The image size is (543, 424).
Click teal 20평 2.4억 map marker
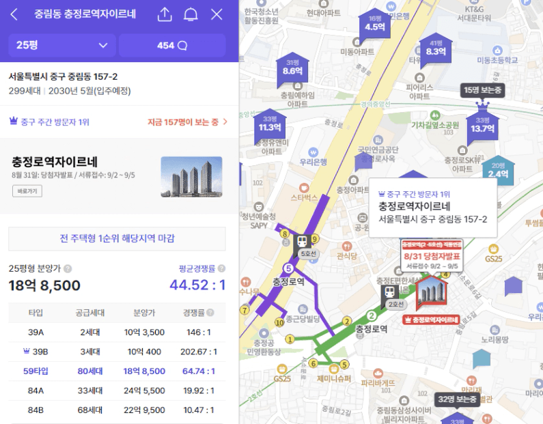click(498, 171)
